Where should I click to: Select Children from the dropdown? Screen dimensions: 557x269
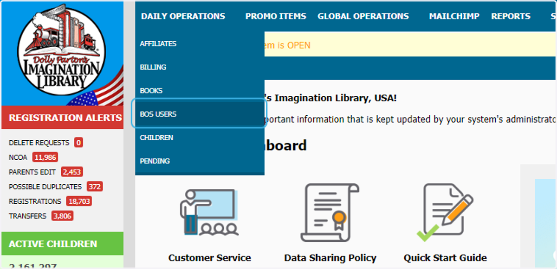point(200,138)
